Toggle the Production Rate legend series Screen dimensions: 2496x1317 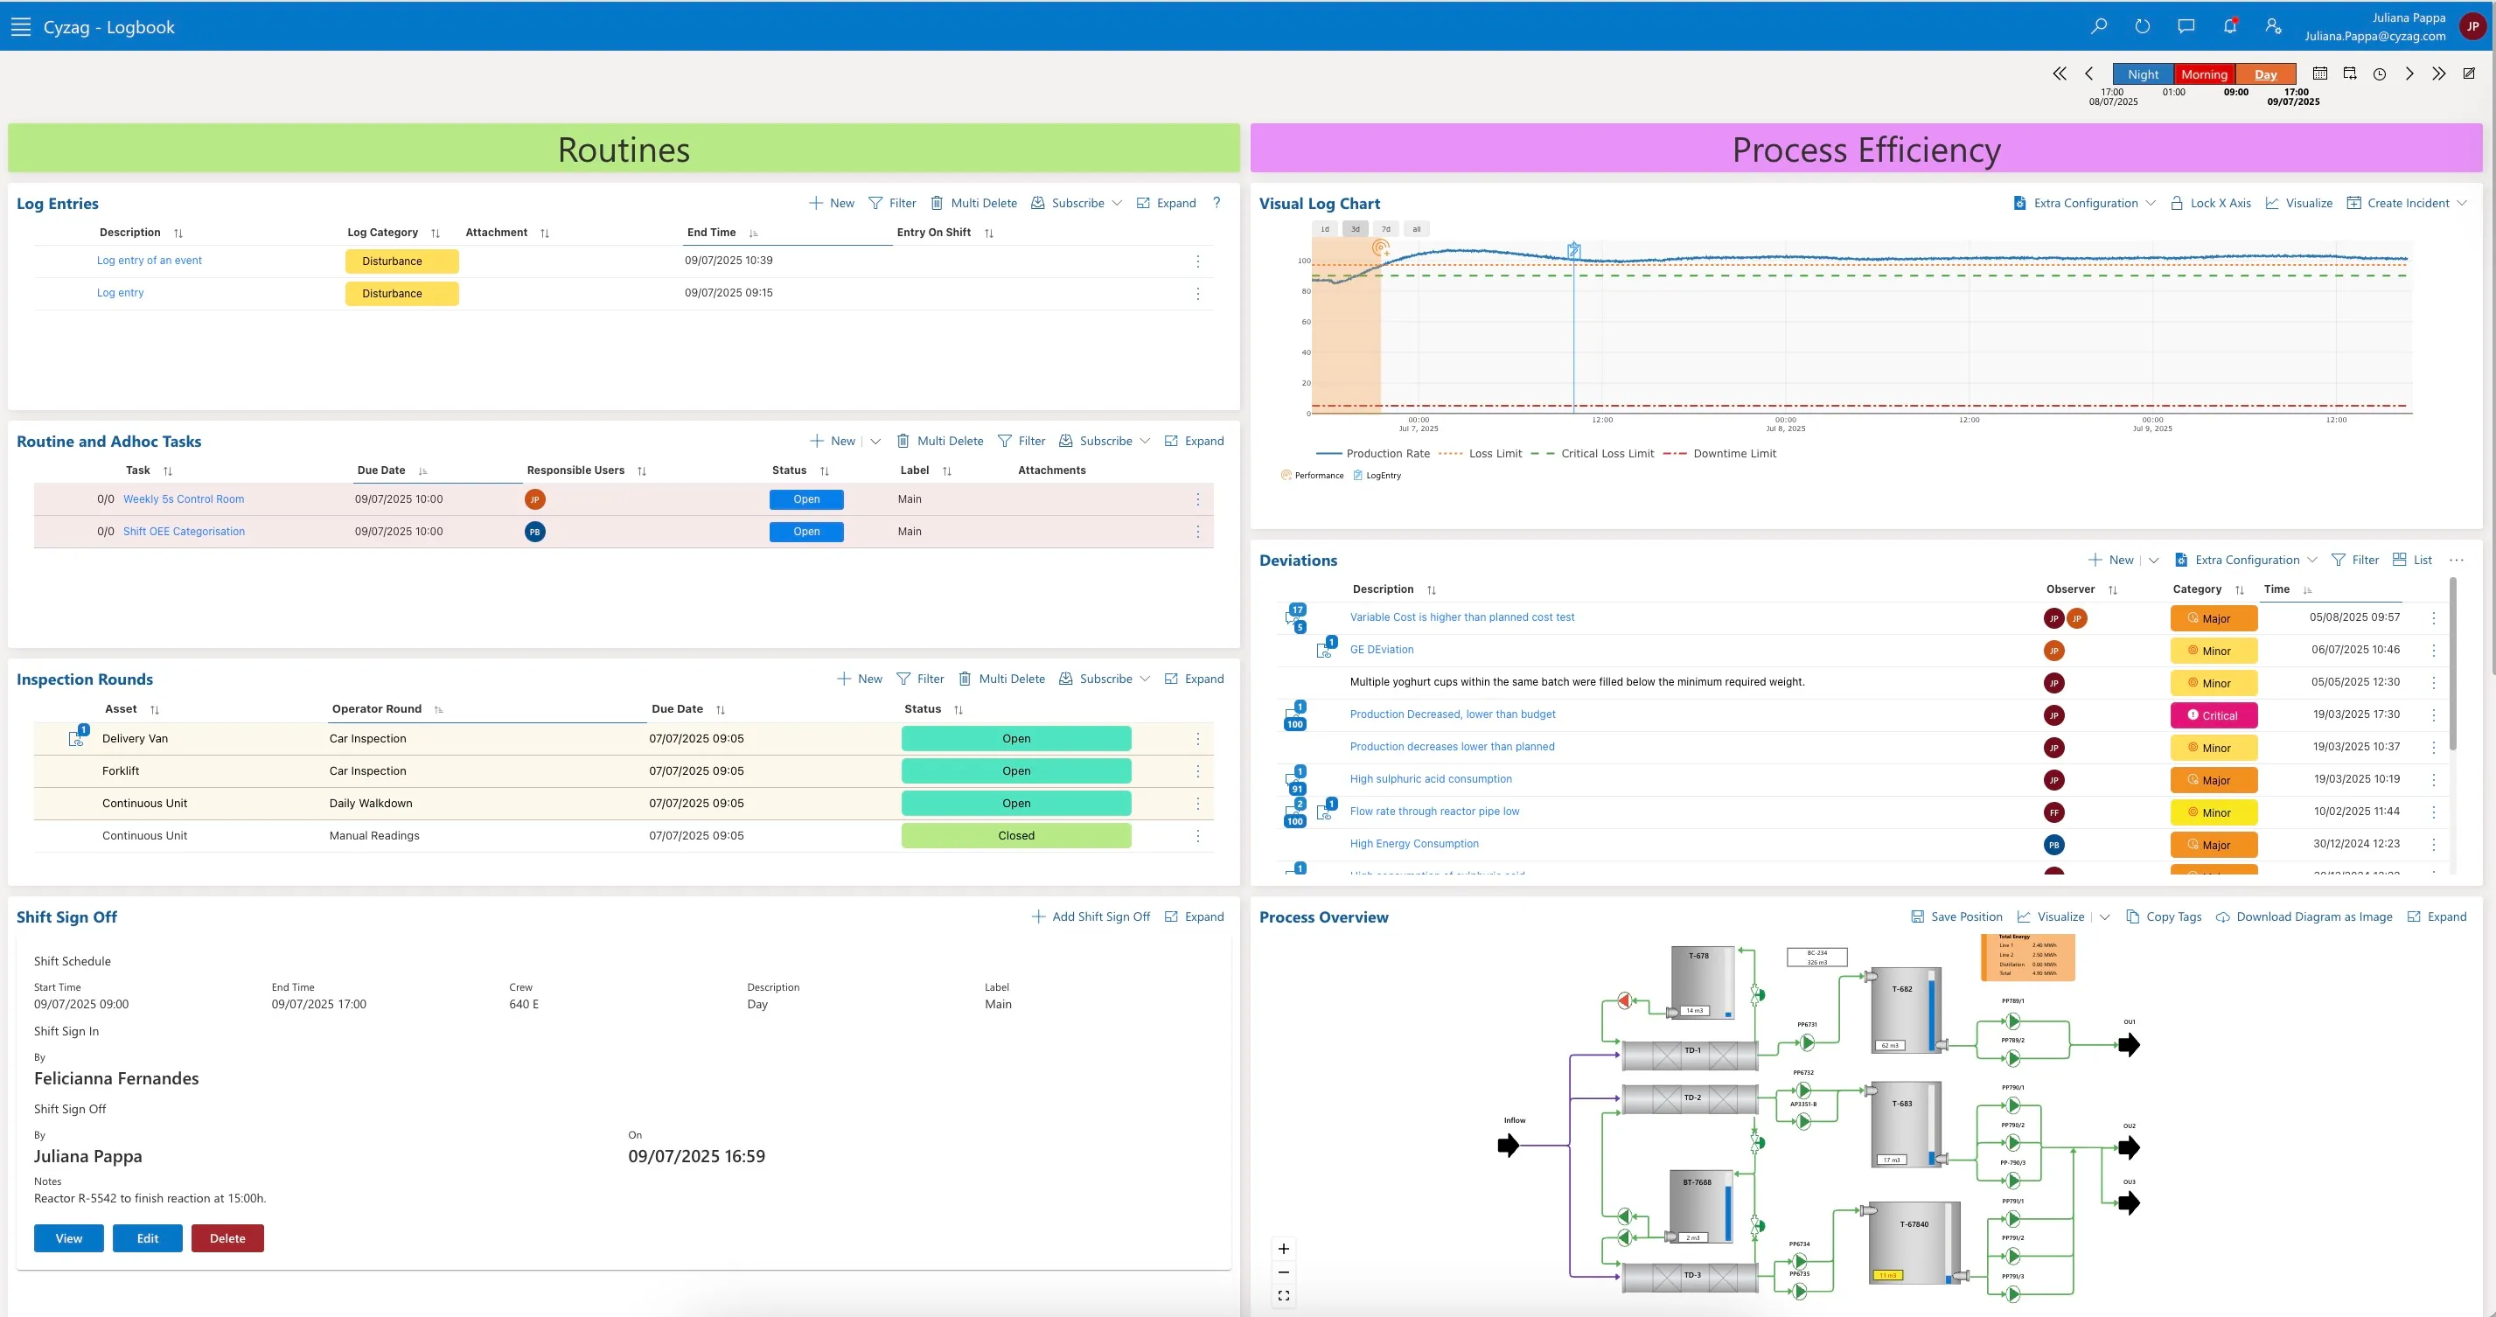pos(1373,454)
